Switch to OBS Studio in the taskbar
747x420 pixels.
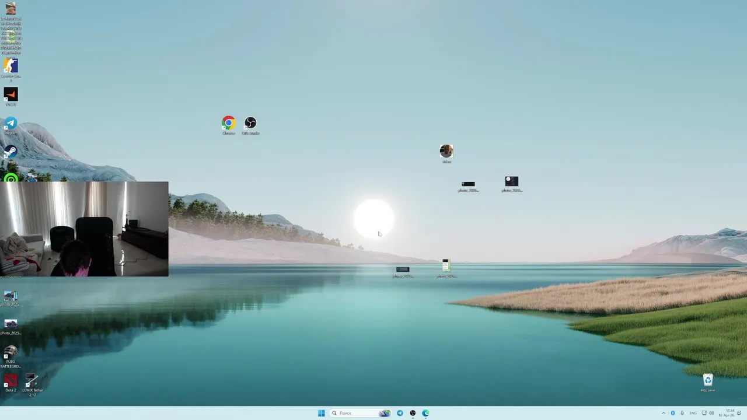pyautogui.click(x=413, y=413)
